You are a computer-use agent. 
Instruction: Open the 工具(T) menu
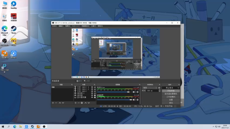(x=93, y=26)
